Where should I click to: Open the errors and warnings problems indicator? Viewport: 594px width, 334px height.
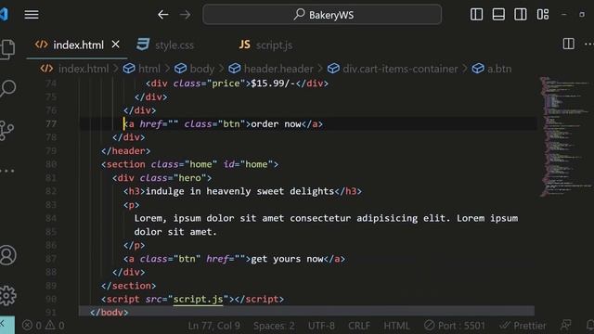[44, 326]
